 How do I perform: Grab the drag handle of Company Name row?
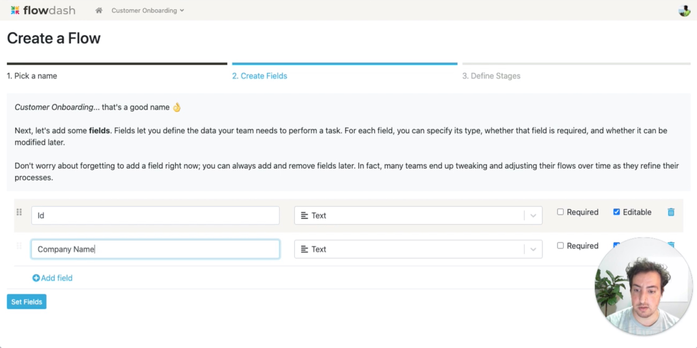(19, 246)
